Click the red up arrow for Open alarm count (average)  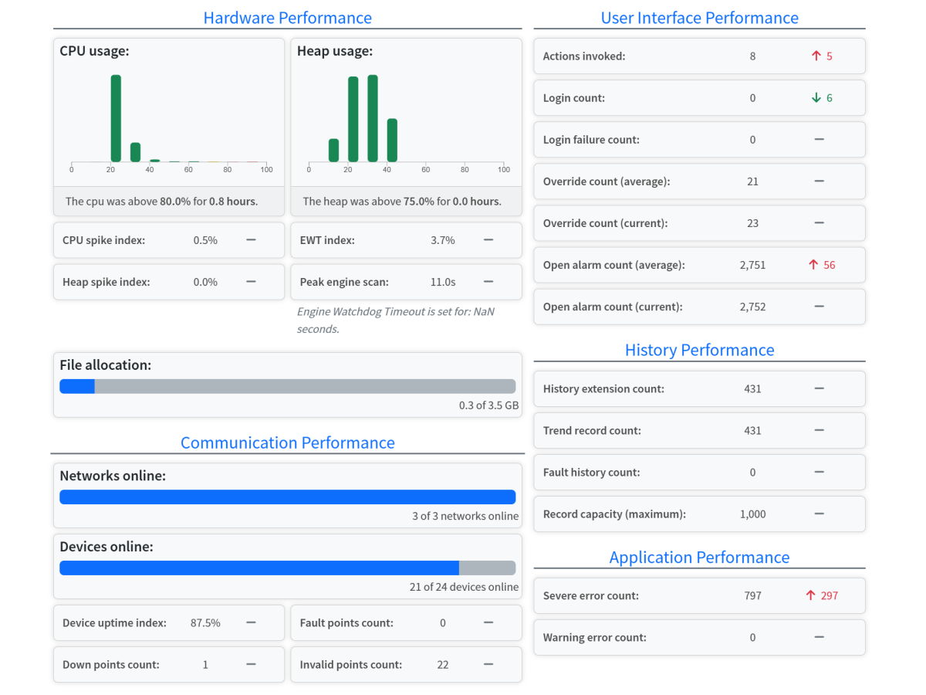(813, 265)
